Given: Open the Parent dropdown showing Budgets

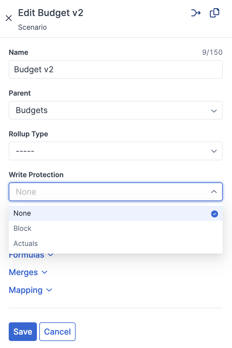Looking at the screenshot, I should (x=116, y=110).
